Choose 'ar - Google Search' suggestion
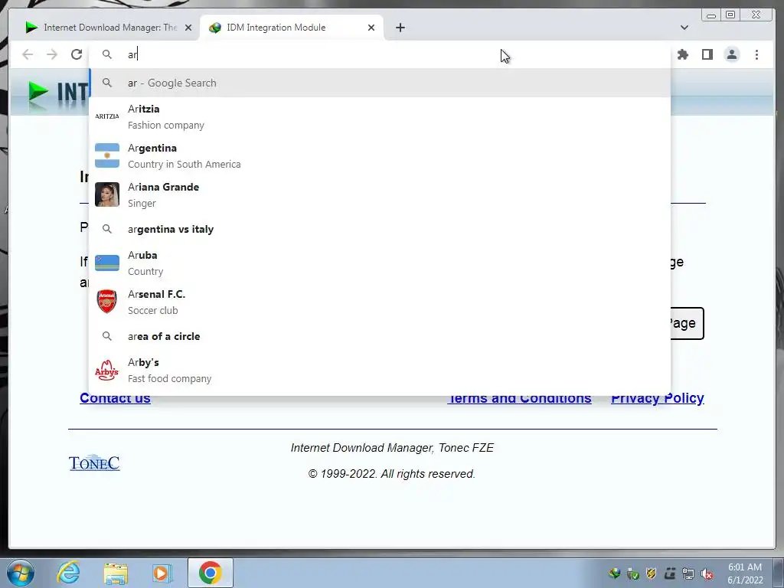The height and width of the screenshot is (588, 784). pos(380,83)
